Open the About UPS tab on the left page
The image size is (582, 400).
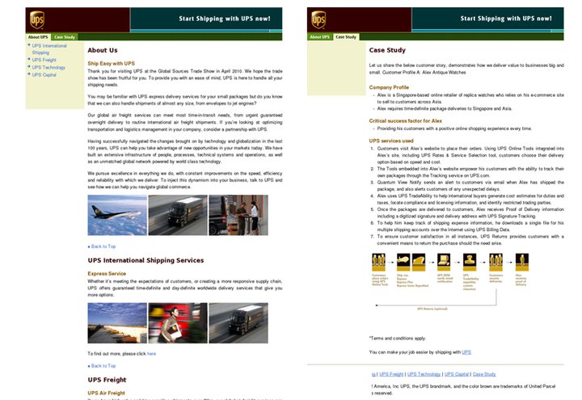[x=38, y=36]
